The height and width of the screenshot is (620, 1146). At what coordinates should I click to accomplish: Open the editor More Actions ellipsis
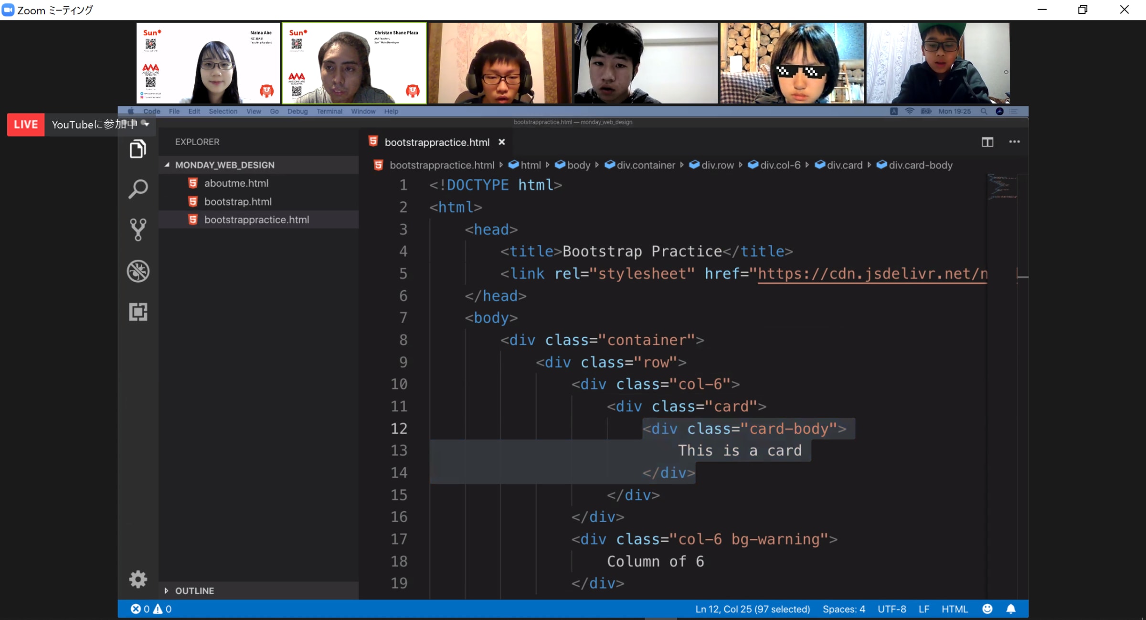(1014, 142)
